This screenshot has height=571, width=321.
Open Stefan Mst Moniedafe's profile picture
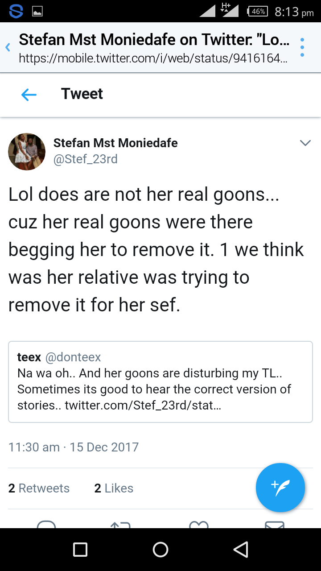pos(27,151)
